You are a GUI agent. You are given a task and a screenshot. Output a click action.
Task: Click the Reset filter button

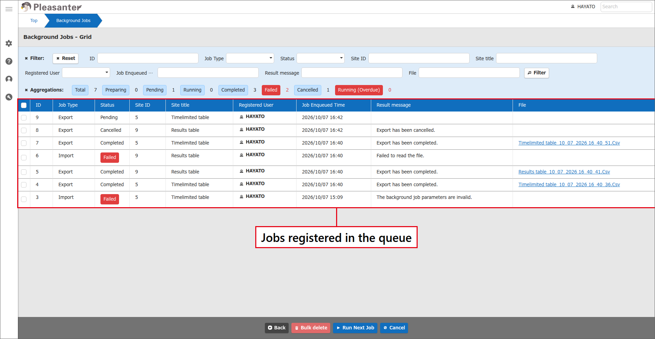(x=65, y=58)
